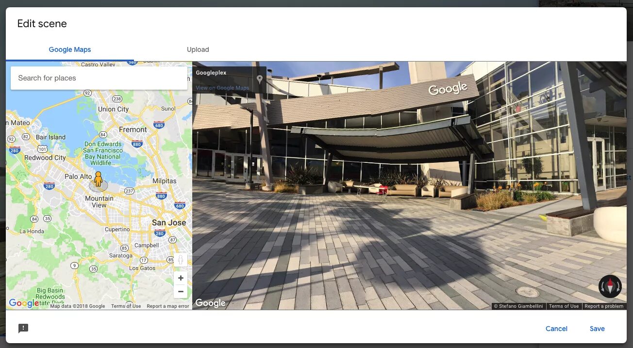
Task: Cancel the scene edit
Action: (556, 329)
